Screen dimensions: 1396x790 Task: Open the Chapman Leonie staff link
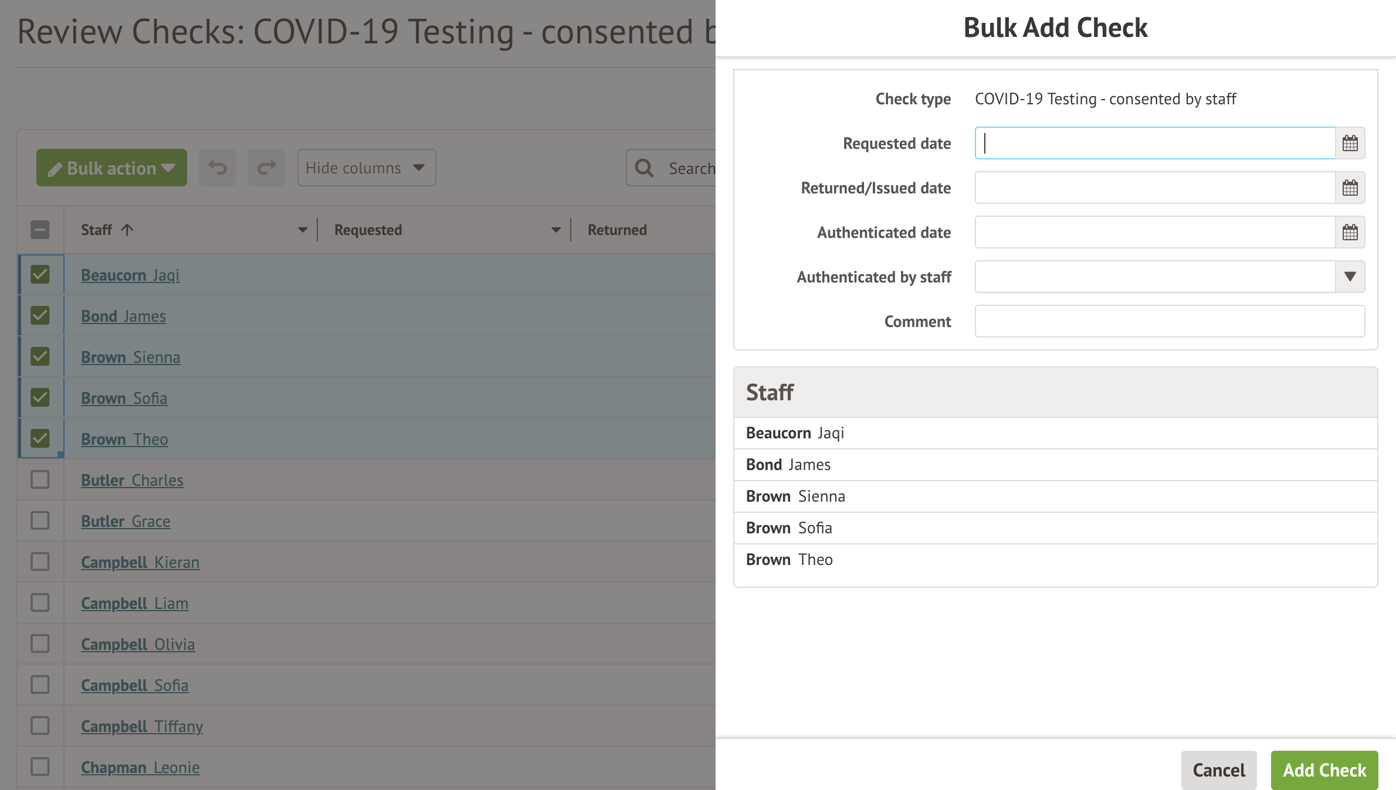(140, 767)
